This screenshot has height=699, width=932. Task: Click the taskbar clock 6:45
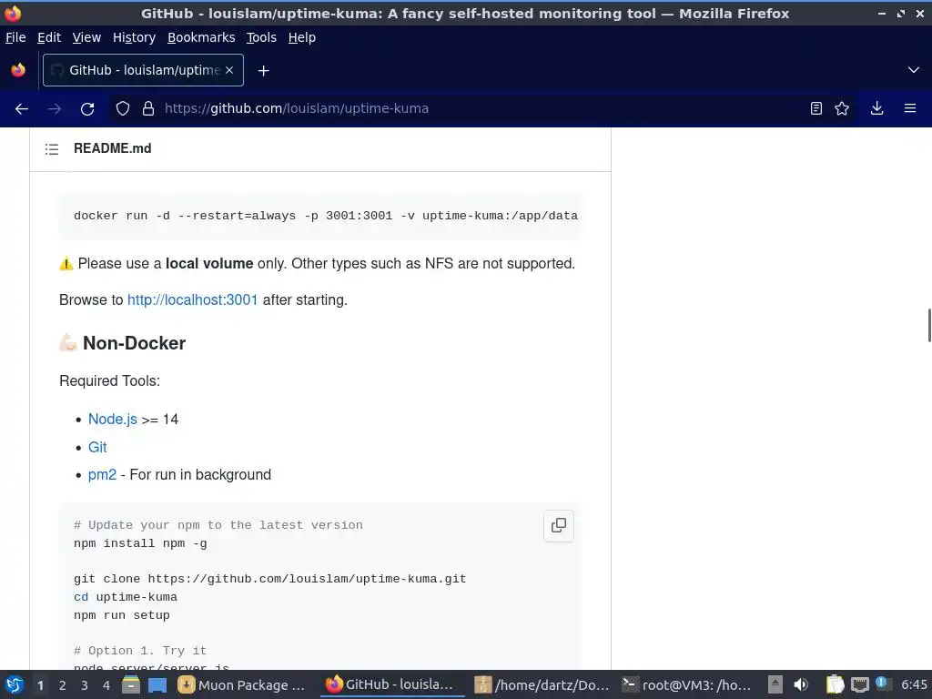[914, 684]
